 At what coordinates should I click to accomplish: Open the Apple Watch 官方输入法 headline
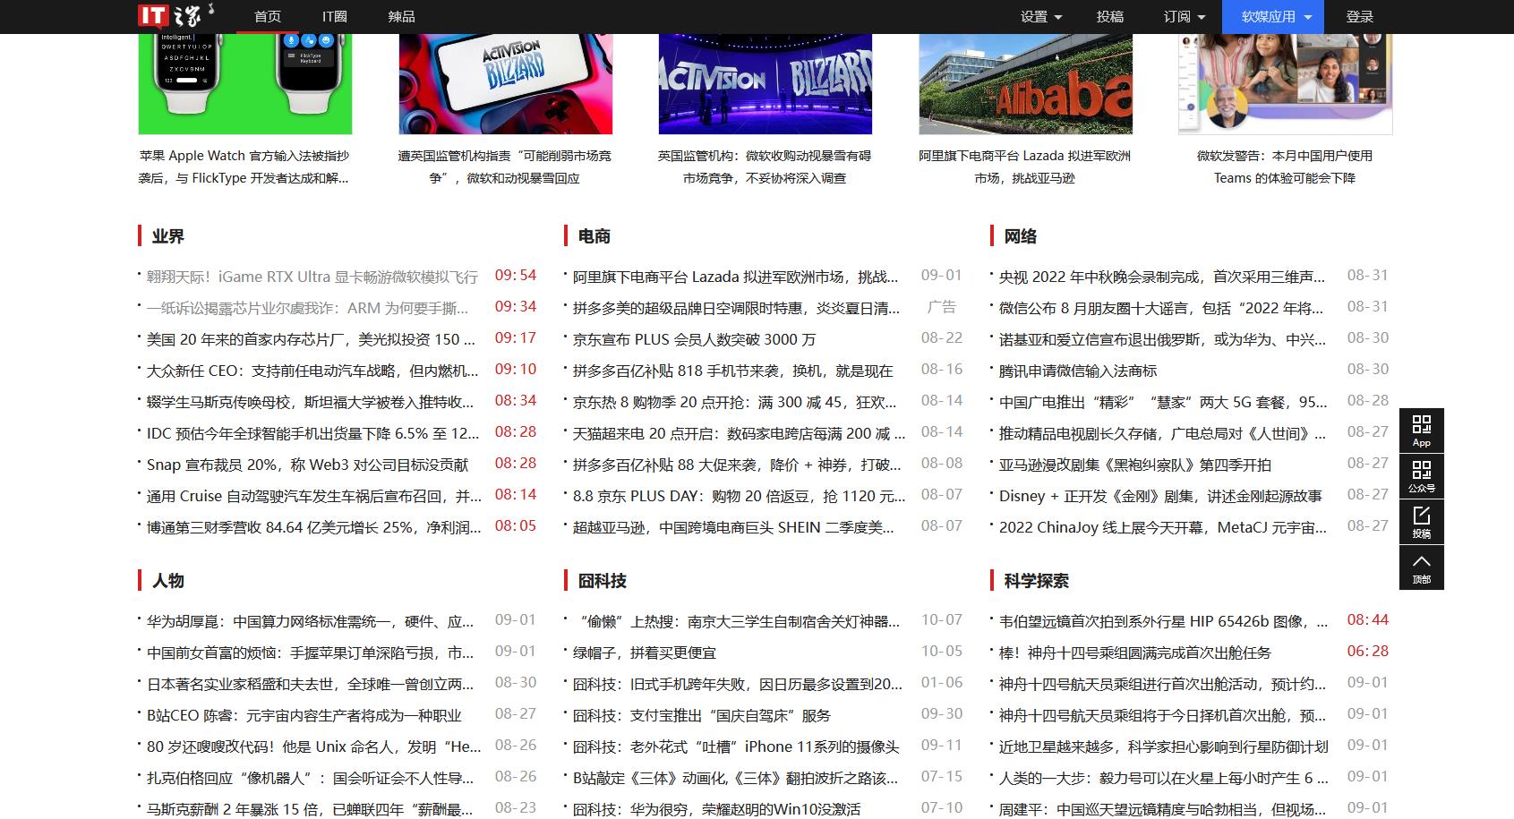[244, 166]
